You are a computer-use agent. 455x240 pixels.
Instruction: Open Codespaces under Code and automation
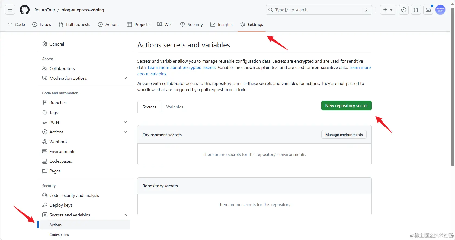tap(85, 161)
